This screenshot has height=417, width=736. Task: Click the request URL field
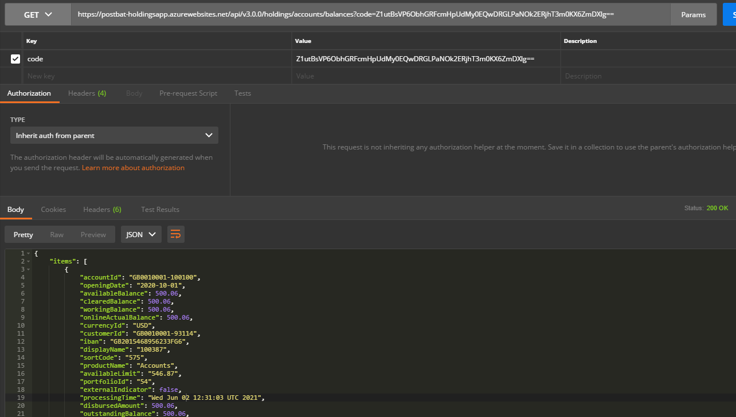point(370,14)
